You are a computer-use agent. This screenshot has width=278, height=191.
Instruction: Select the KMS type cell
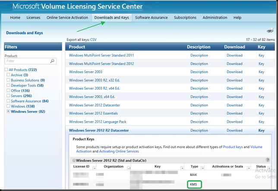click(x=194, y=184)
